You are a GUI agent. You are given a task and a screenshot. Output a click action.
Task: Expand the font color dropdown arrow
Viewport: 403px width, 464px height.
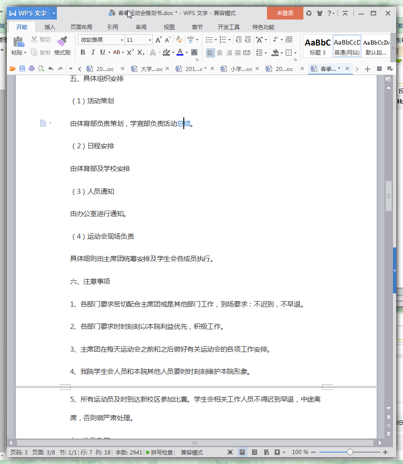point(186,53)
